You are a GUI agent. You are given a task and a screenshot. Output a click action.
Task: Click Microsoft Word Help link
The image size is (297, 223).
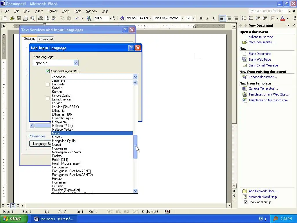tap(262, 197)
